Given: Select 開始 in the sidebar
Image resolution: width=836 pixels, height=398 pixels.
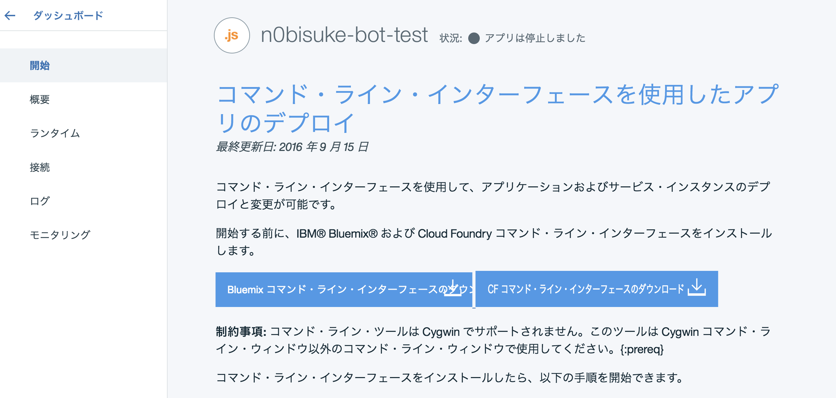Looking at the screenshot, I should pos(39,66).
